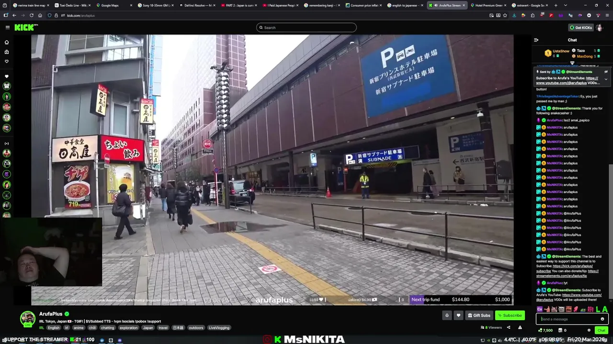Select the English tag

pyautogui.click(x=54, y=328)
